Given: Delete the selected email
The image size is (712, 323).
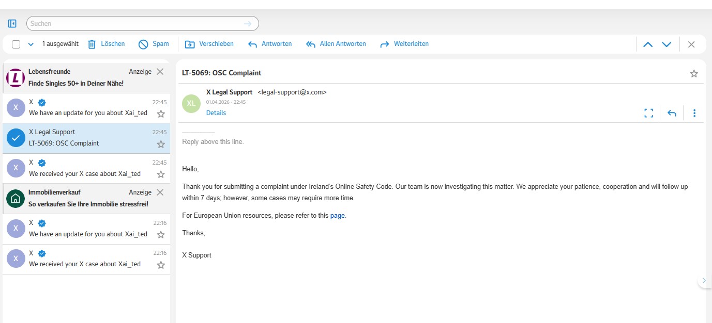Looking at the screenshot, I should pyautogui.click(x=106, y=44).
